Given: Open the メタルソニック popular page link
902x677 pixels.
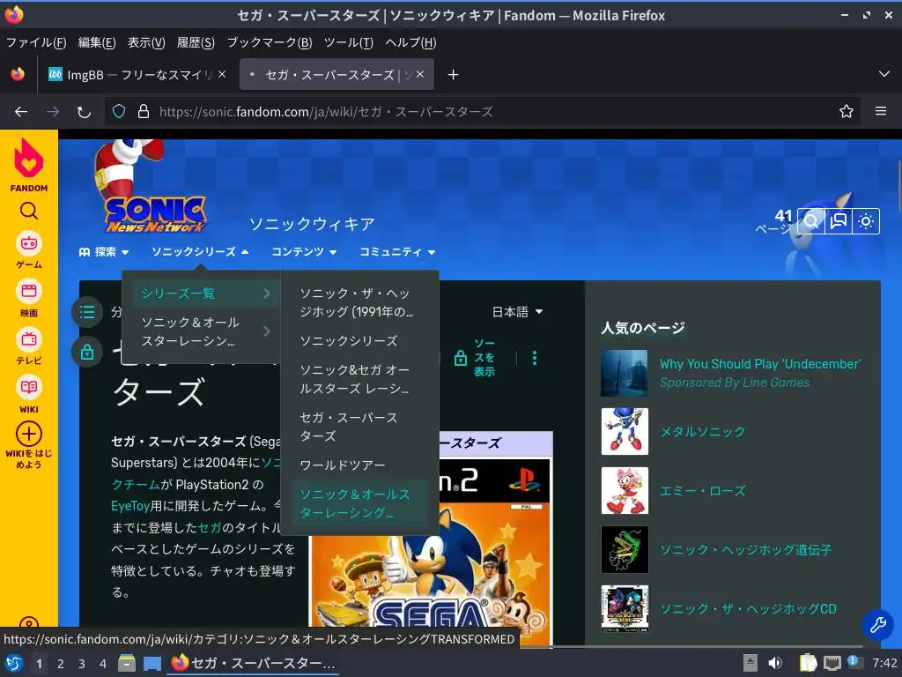Looking at the screenshot, I should 702,432.
